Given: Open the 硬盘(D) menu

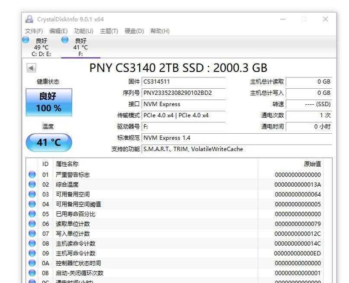Looking at the screenshot, I should [134, 31].
